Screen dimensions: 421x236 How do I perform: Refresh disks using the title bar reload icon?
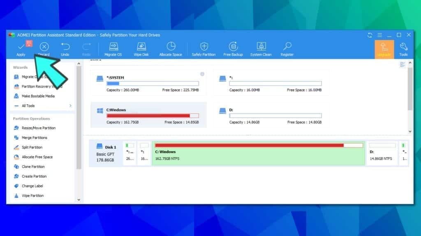(370, 35)
